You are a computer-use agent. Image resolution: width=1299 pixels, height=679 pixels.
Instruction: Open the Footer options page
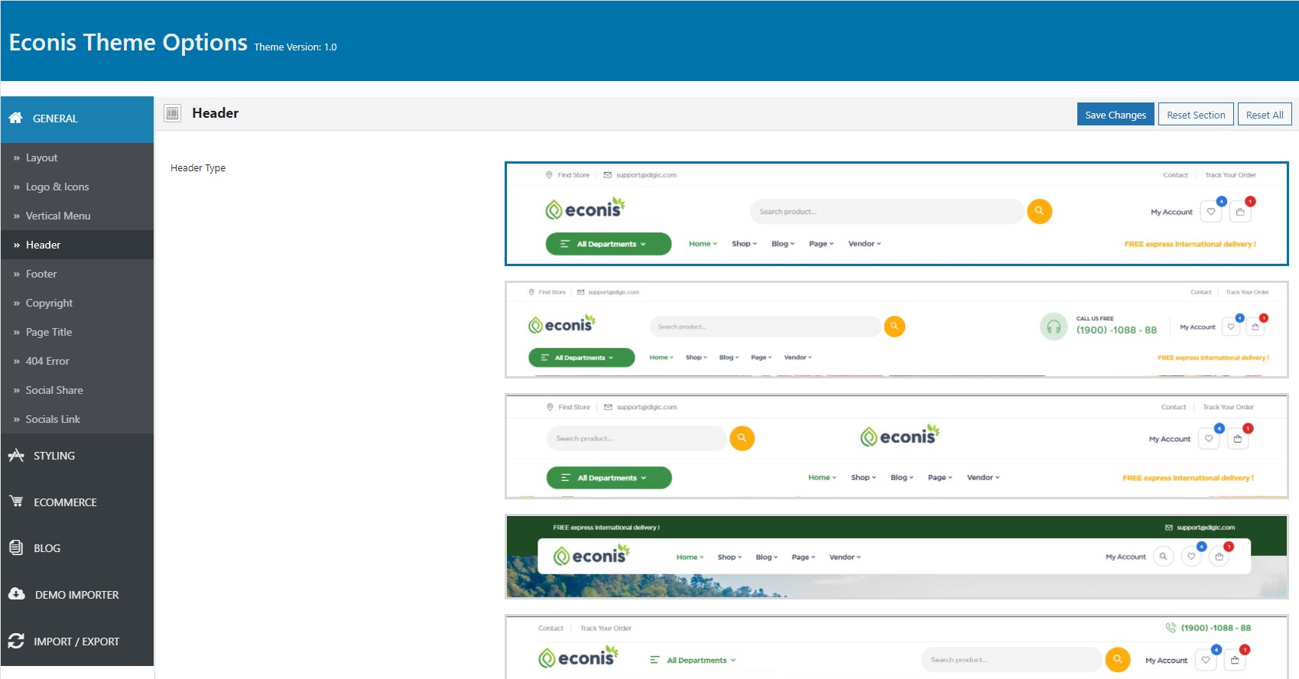[41, 274]
